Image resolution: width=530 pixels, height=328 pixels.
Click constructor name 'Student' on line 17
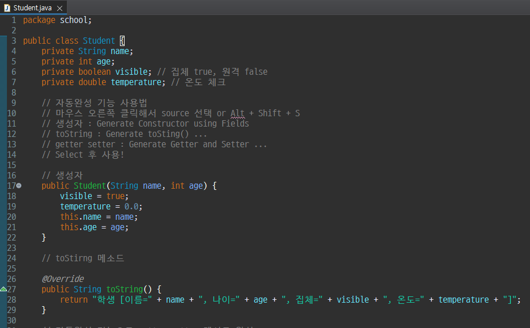[x=89, y=186]
